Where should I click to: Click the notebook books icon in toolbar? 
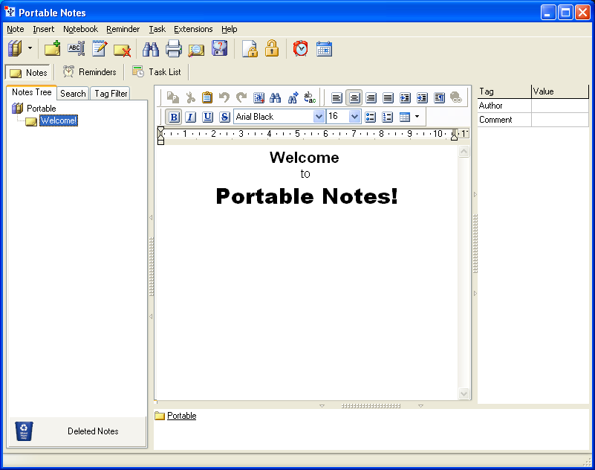(15, 48)
